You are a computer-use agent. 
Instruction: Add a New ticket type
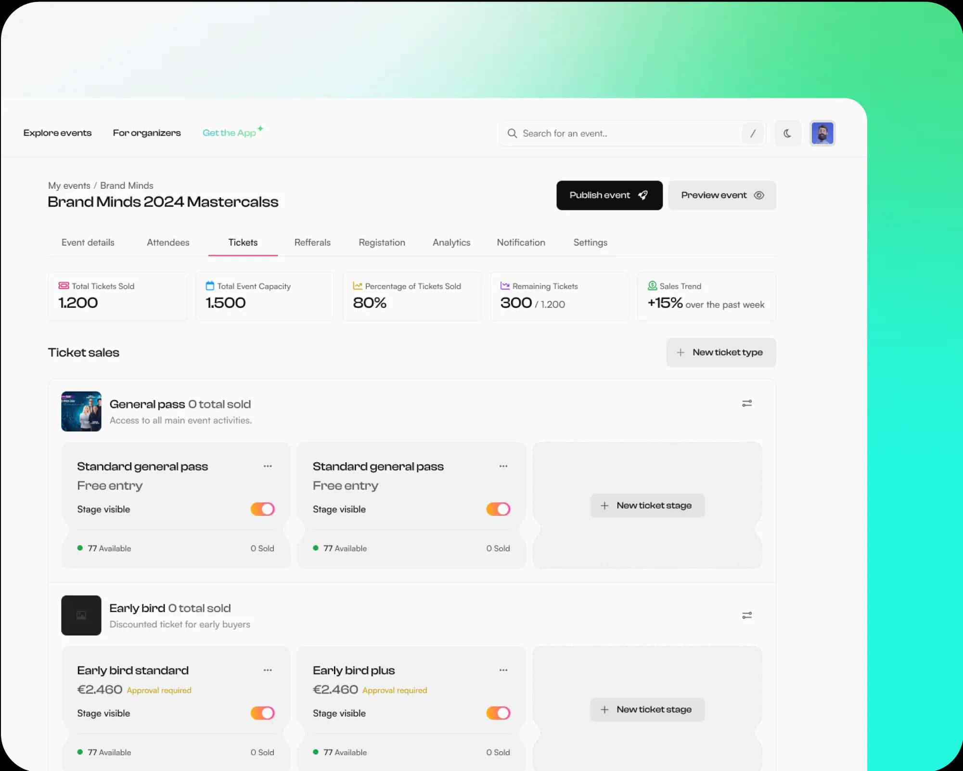(x=721, y=353)
